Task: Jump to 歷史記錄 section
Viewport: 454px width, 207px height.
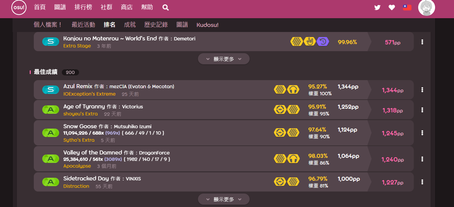Action: (x=156, y=25)
